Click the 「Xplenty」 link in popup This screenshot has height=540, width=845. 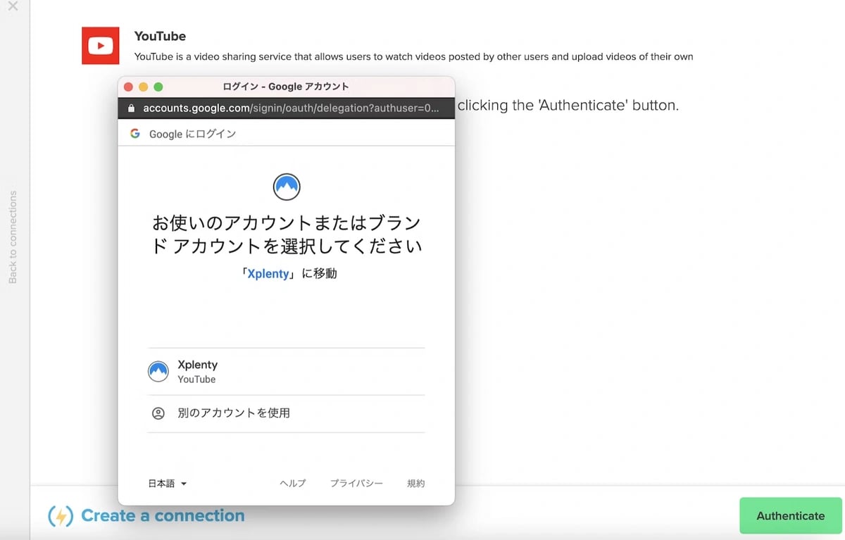[268, 273]
